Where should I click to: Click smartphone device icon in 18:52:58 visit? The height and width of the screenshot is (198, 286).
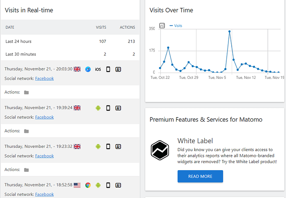108,185
